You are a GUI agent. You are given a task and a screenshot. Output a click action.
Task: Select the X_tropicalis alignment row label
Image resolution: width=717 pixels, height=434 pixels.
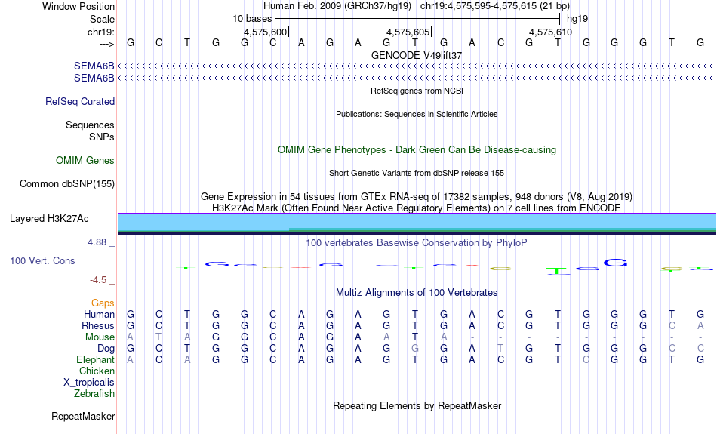[89, 383]
